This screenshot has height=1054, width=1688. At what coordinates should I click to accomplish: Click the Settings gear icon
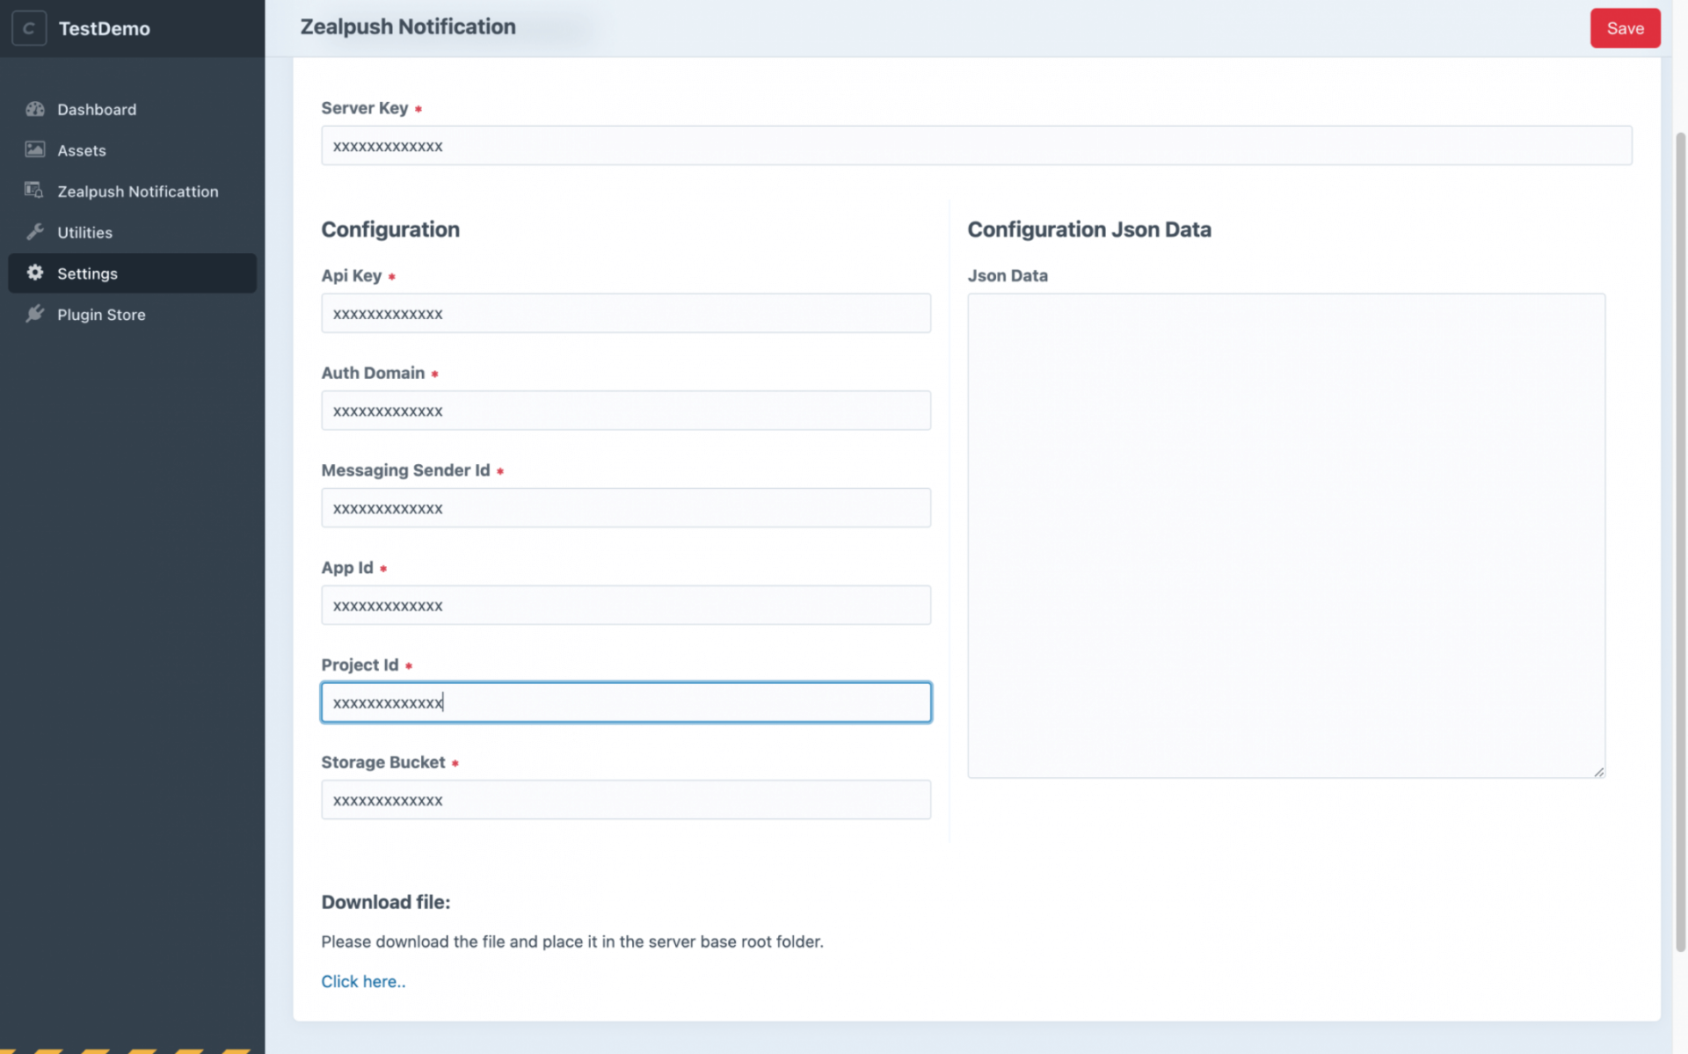coord(35,273)
